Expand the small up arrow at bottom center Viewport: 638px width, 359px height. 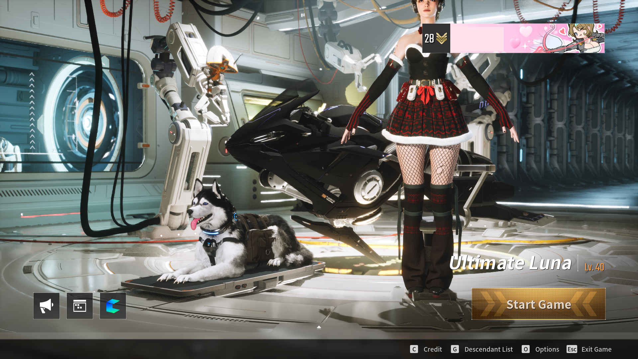319,327
